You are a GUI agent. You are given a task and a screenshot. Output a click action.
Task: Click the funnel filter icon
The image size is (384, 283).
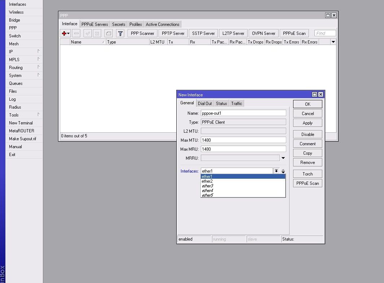[120, 33]
